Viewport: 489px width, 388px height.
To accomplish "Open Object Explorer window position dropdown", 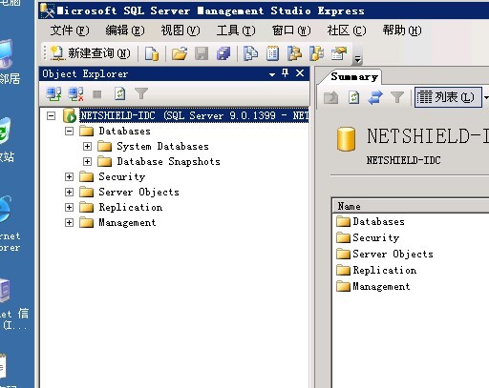I will click(272, 74).
